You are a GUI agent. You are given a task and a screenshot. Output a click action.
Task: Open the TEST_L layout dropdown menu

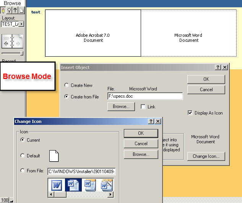tap(21, 24)
